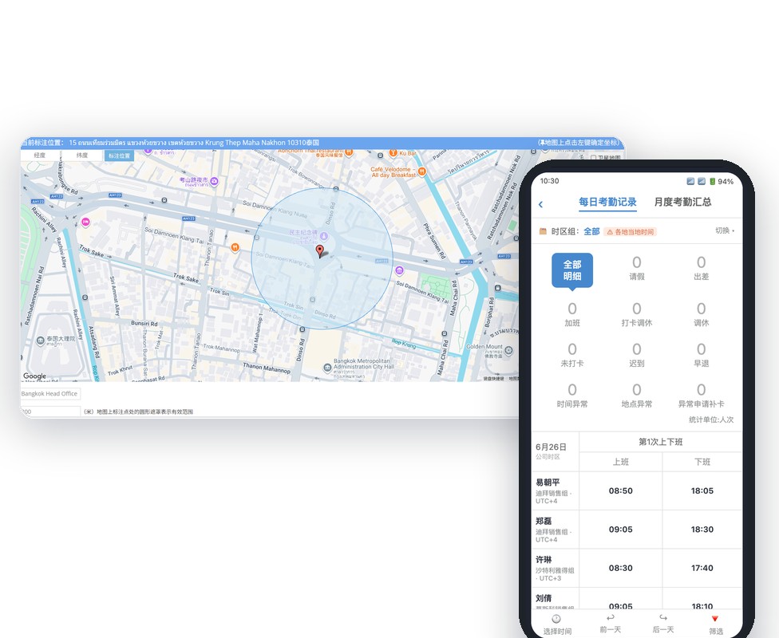The width and height of the screenshot is (779, 638).
Task: Click the 纬度 latitude field
Action: [82, 156]
